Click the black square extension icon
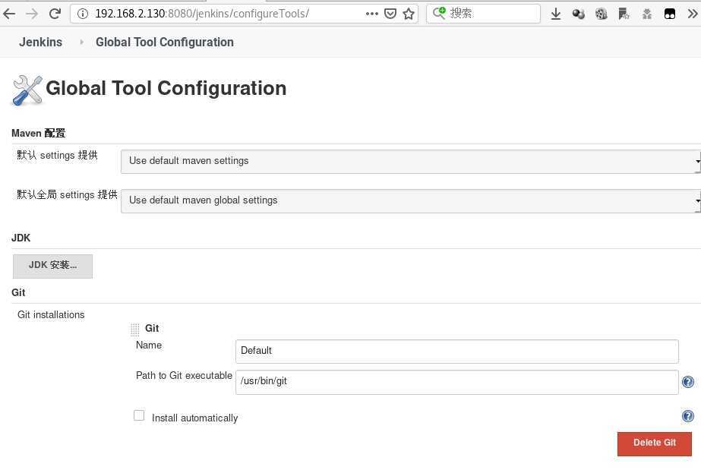Viewport: 701px width, 470px height. (x=670, y=14)
